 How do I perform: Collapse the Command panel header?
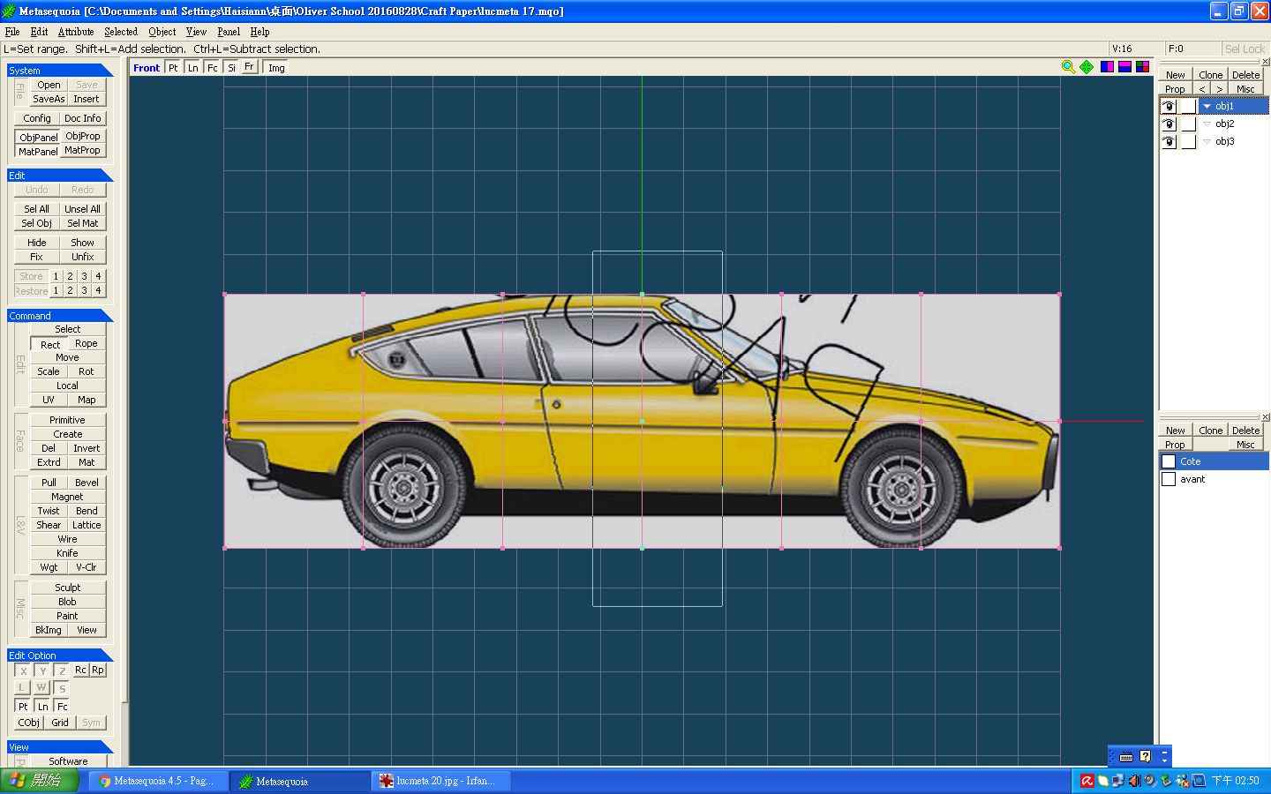click(x=60, y=315)
